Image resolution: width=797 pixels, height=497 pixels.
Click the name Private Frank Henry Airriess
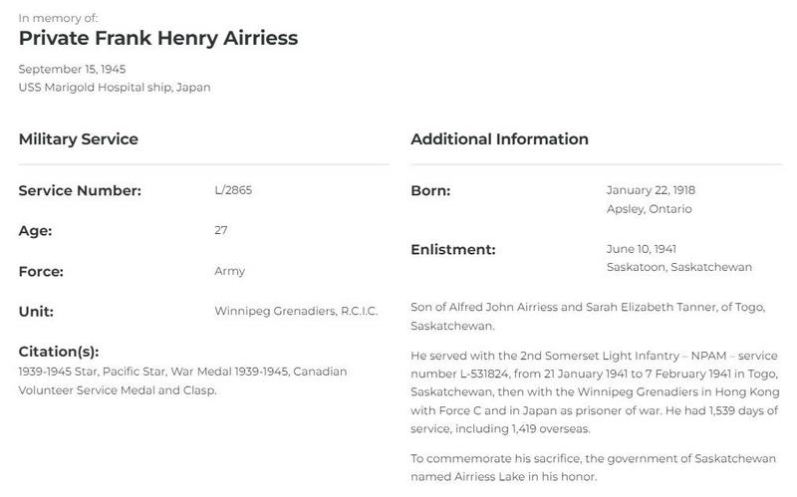158,38
